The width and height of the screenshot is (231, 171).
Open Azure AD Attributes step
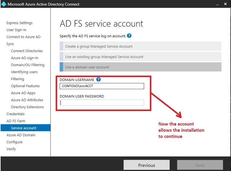(x=27, y=100)
